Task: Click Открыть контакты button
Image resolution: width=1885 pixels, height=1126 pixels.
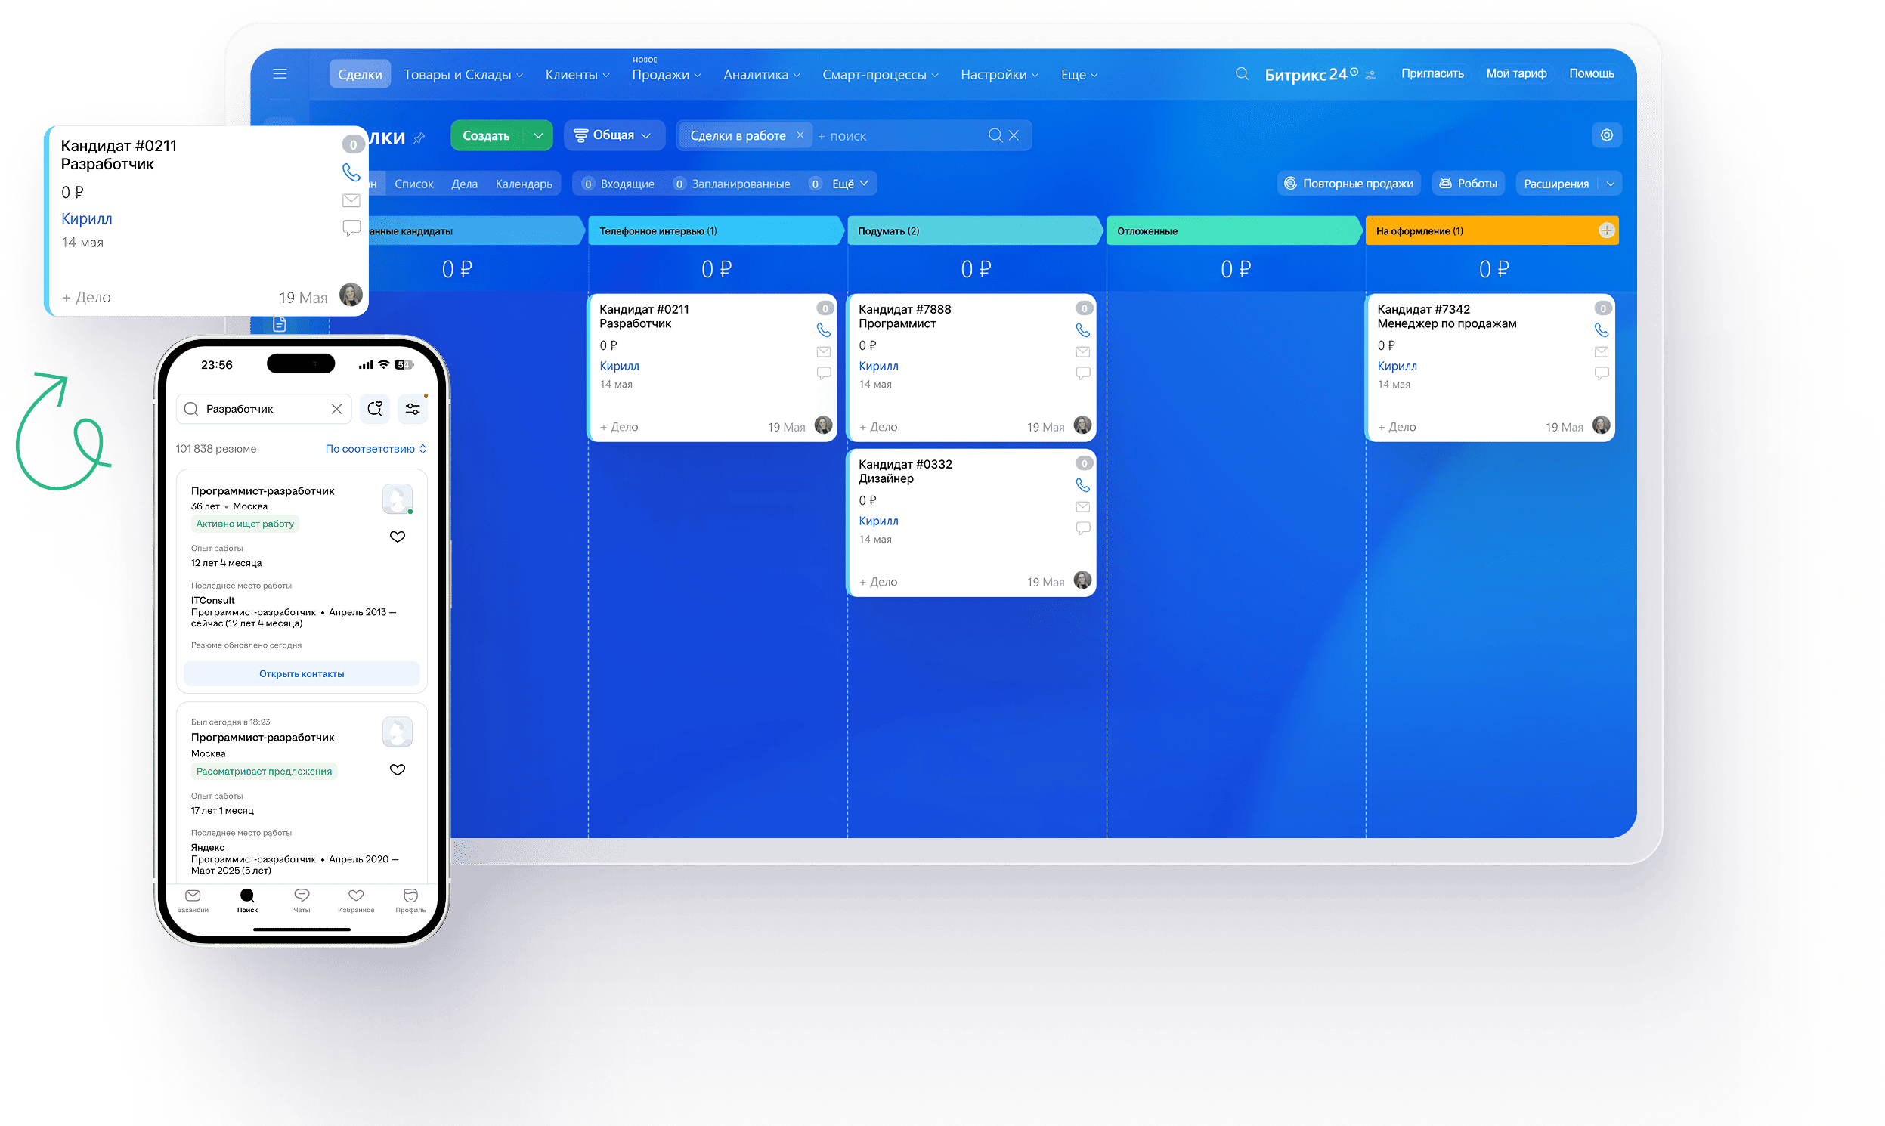Action: click(x=302, y=674)
